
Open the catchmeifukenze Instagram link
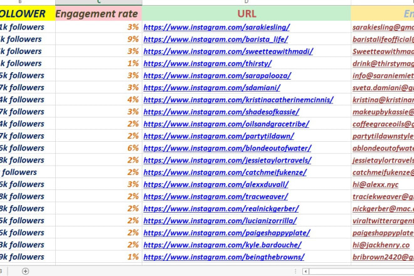click(x=225, y=172)
